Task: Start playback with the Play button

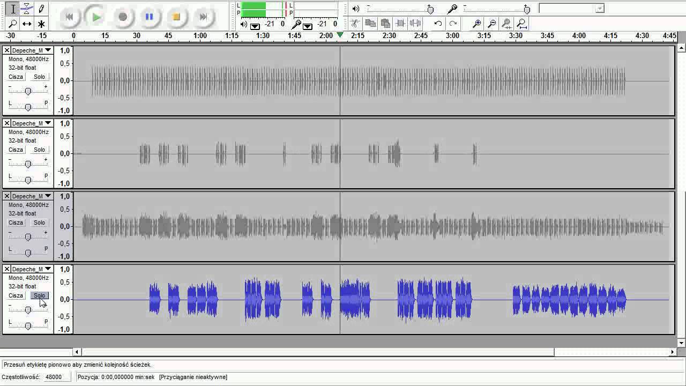Action: (x=96, y=17)
